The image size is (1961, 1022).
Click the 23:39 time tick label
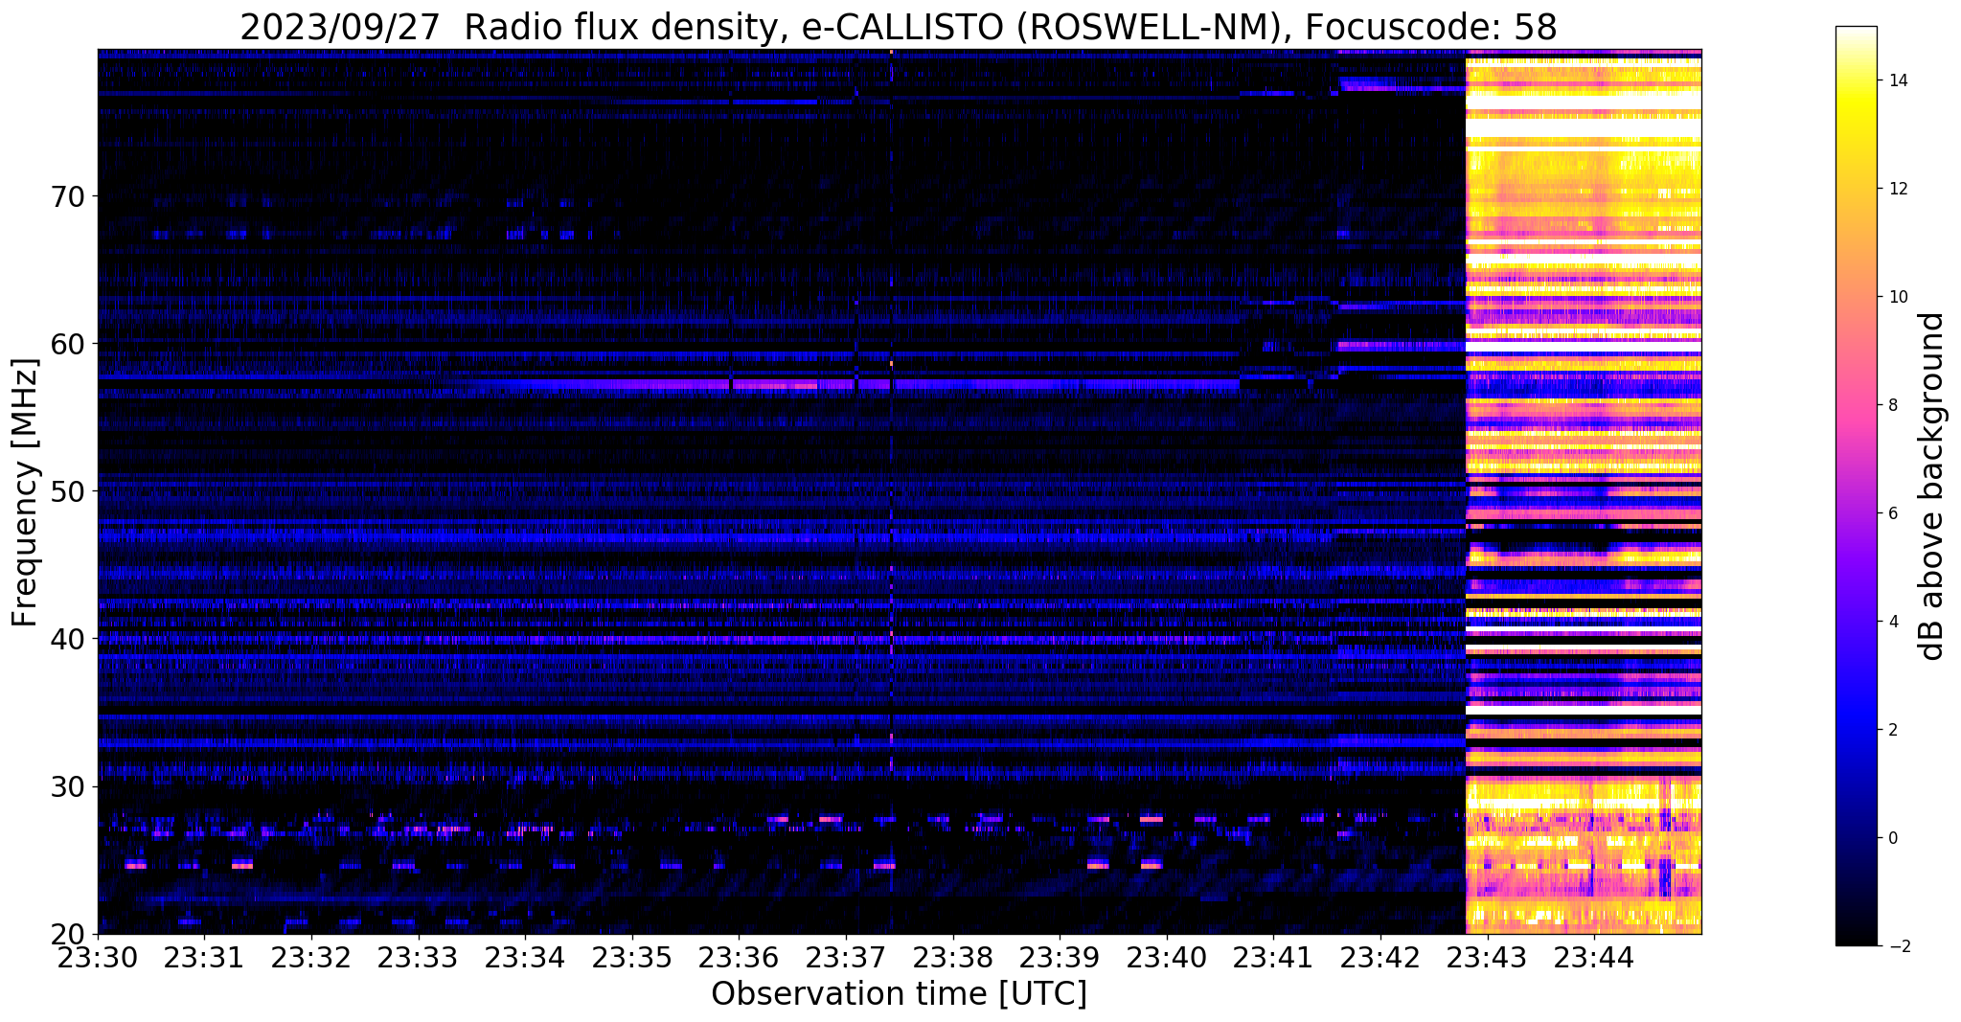pyautogui.click(x=1060, y=958)
